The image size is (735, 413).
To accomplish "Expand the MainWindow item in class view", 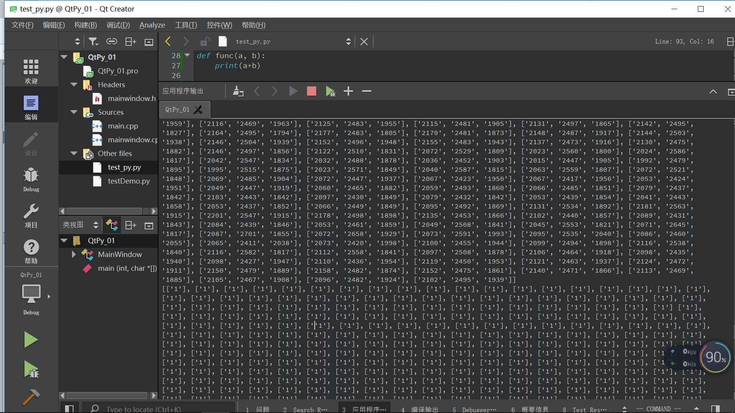I will 73,254.
